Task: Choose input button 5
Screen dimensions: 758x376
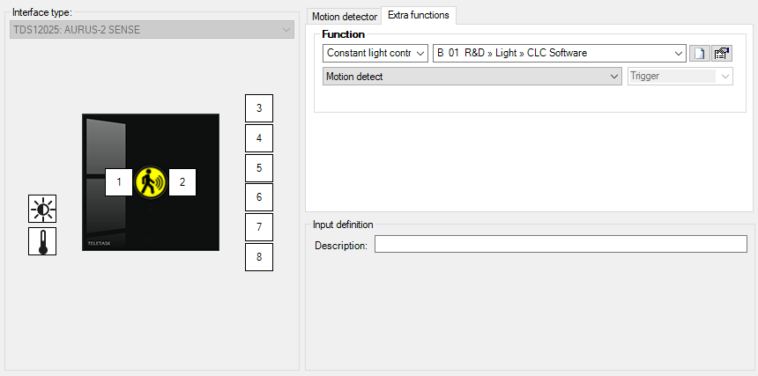Action: (x=258, y=167)
